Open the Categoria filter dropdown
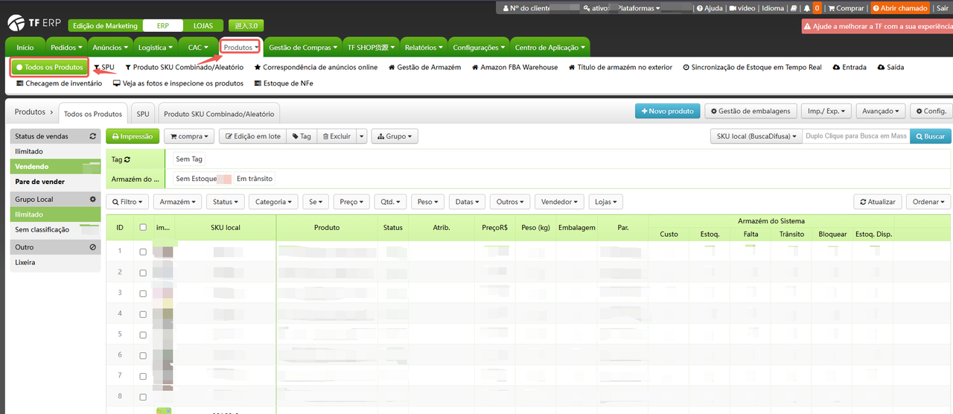The height and width of the screenshot is (414, 953). tap(273, 202)
